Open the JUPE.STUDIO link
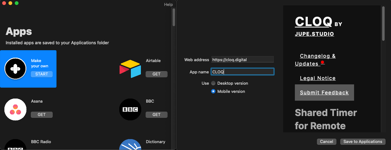391x150 pixels. 314,34
